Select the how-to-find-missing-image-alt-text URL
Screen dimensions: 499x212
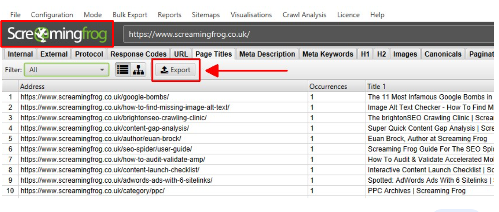pyautogui.click(x=125, y=107)
